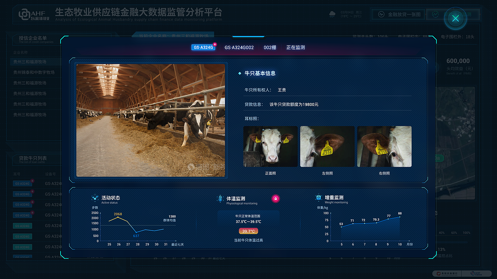Click the 53 data point on weight chart
The image size is (497, 279).
(x=341, y=227)
